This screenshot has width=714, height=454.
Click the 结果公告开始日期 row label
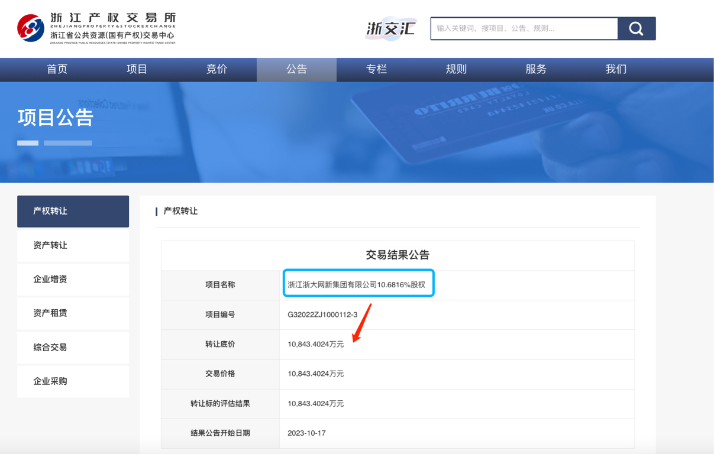point(220,433)
